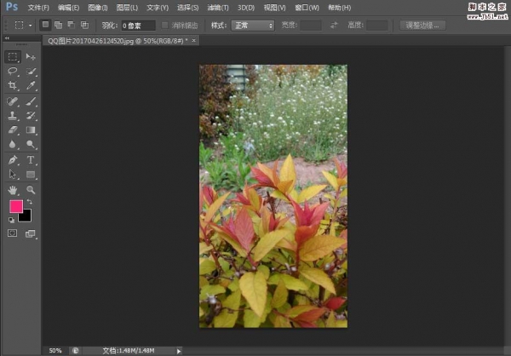
Task: Close the QQ图片 document tab
Action: [x=194, y=40]
